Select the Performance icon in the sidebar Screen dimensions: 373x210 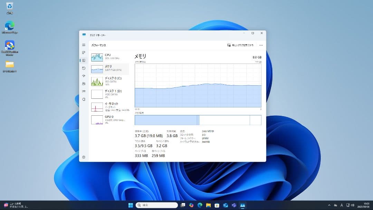coord(83,60)
